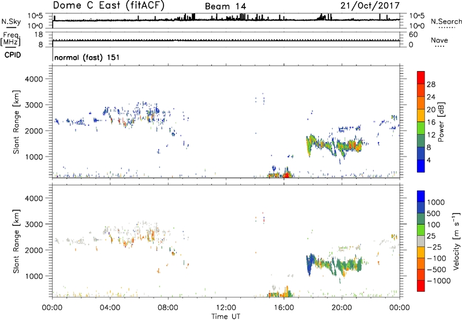Screen dimensions: 462x320
Task: Select the 'N.Search' legend label
Action: [446, 21]
